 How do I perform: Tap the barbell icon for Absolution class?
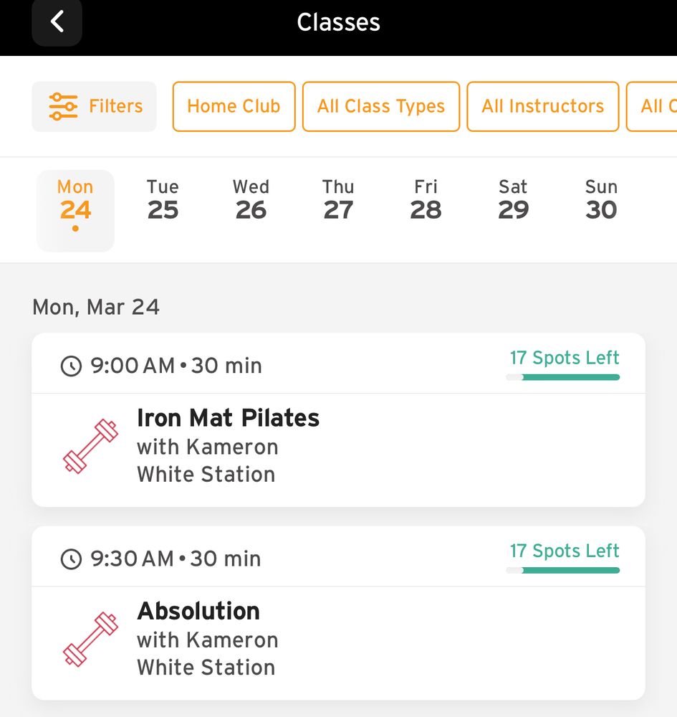pos(90,639)
